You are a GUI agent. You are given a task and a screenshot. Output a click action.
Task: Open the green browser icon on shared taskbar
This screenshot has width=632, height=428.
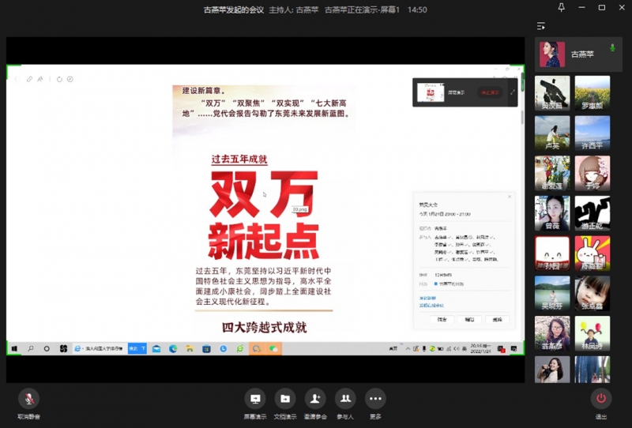point(240,348)
